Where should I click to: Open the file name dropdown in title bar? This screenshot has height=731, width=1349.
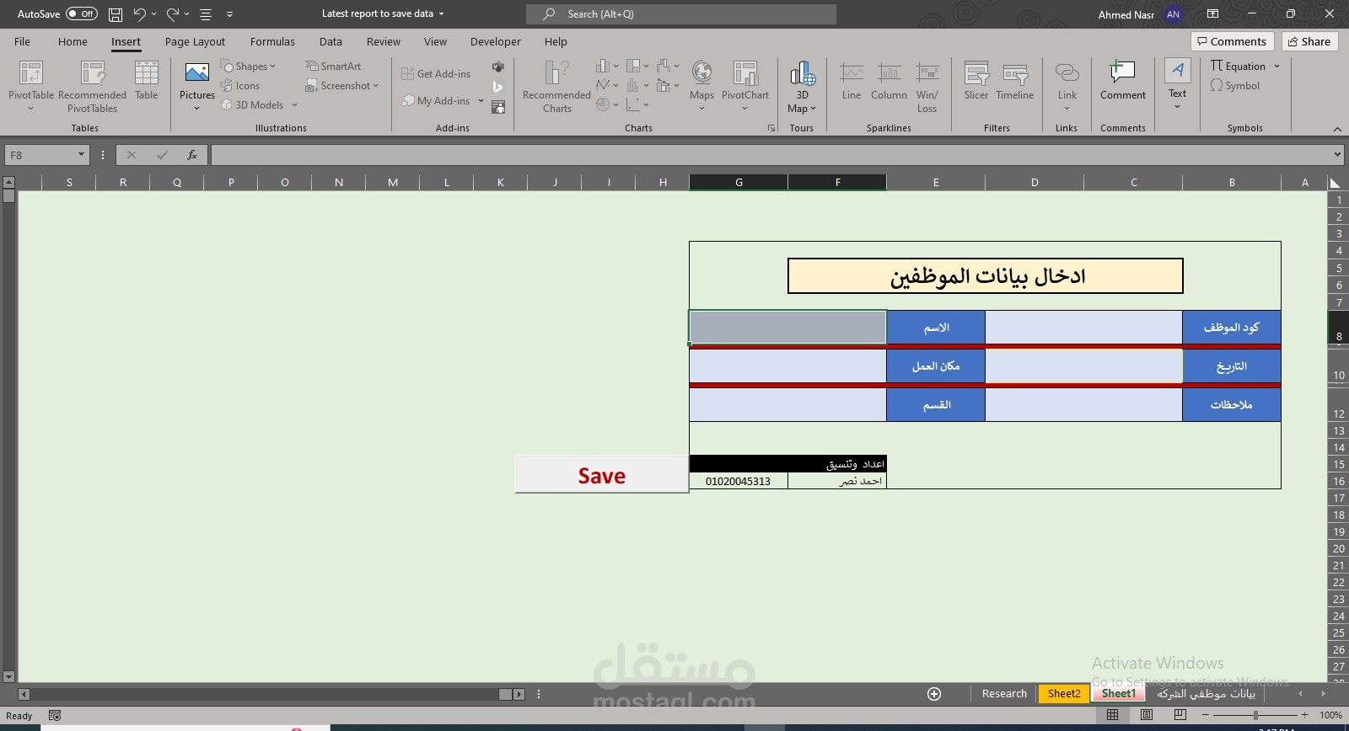tap(441, 14)
